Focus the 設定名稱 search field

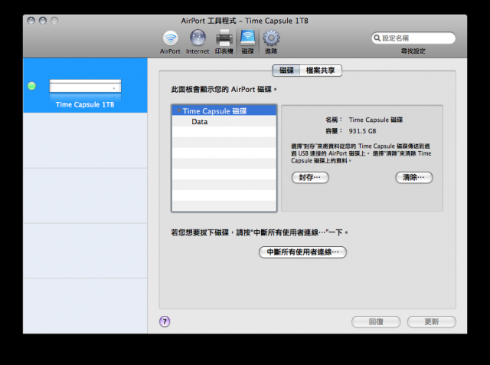[x=413, y=38]
